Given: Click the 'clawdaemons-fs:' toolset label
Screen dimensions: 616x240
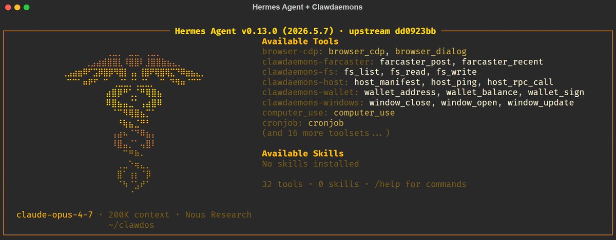Looking at the screenshot, I should click(300, 72).
